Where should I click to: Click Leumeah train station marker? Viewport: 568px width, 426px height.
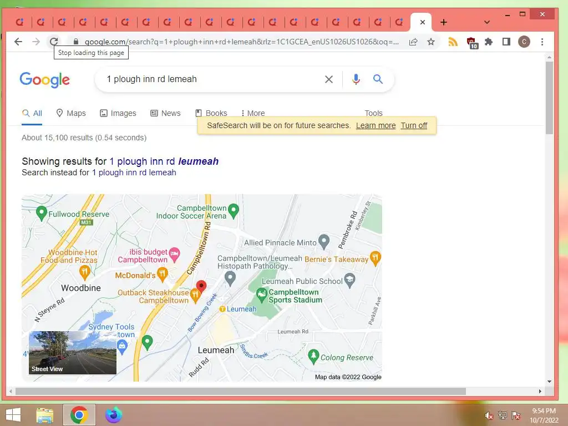coord(222,309)
